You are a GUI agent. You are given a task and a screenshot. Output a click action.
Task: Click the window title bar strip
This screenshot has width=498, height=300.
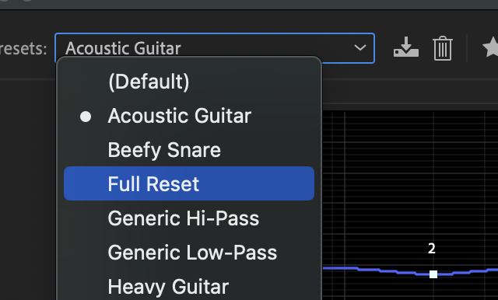click(x=249, y=5)
